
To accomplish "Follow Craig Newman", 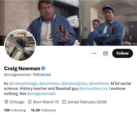I will pyautogui.click(x=123, y=53).
